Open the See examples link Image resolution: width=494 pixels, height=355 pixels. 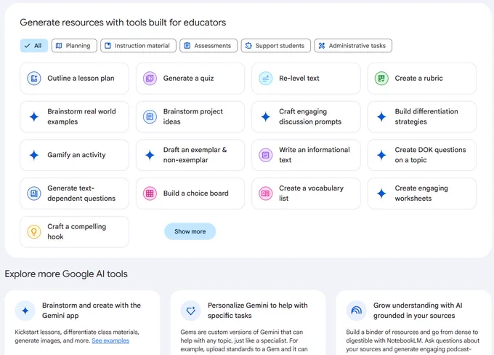pos(110,340)
